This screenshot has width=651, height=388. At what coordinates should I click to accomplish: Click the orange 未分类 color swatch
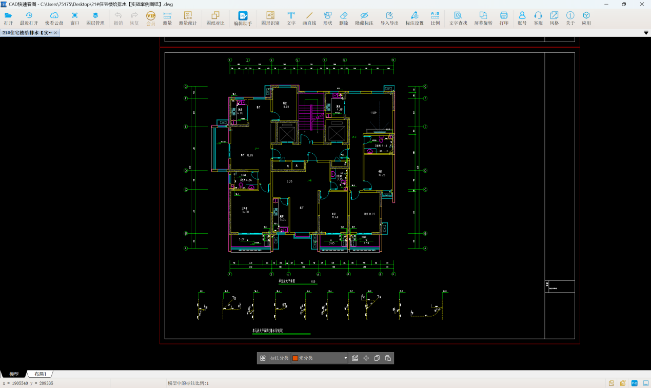click(x=295, y=358)
